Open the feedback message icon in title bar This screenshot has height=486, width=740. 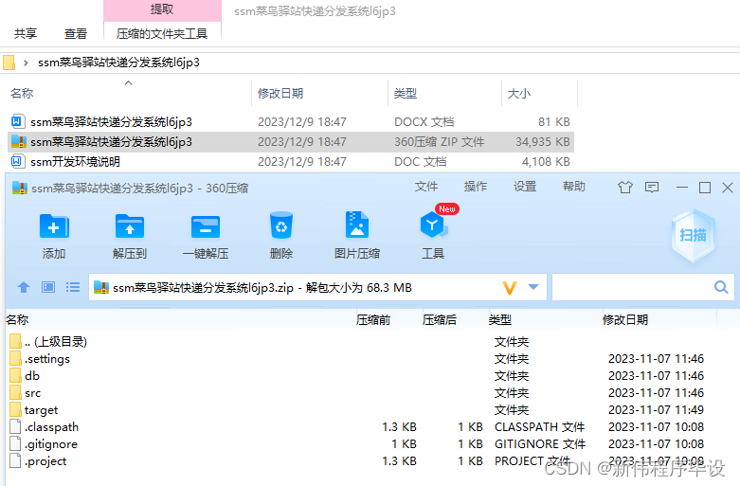pyautogui.click(x=652, y=188)
